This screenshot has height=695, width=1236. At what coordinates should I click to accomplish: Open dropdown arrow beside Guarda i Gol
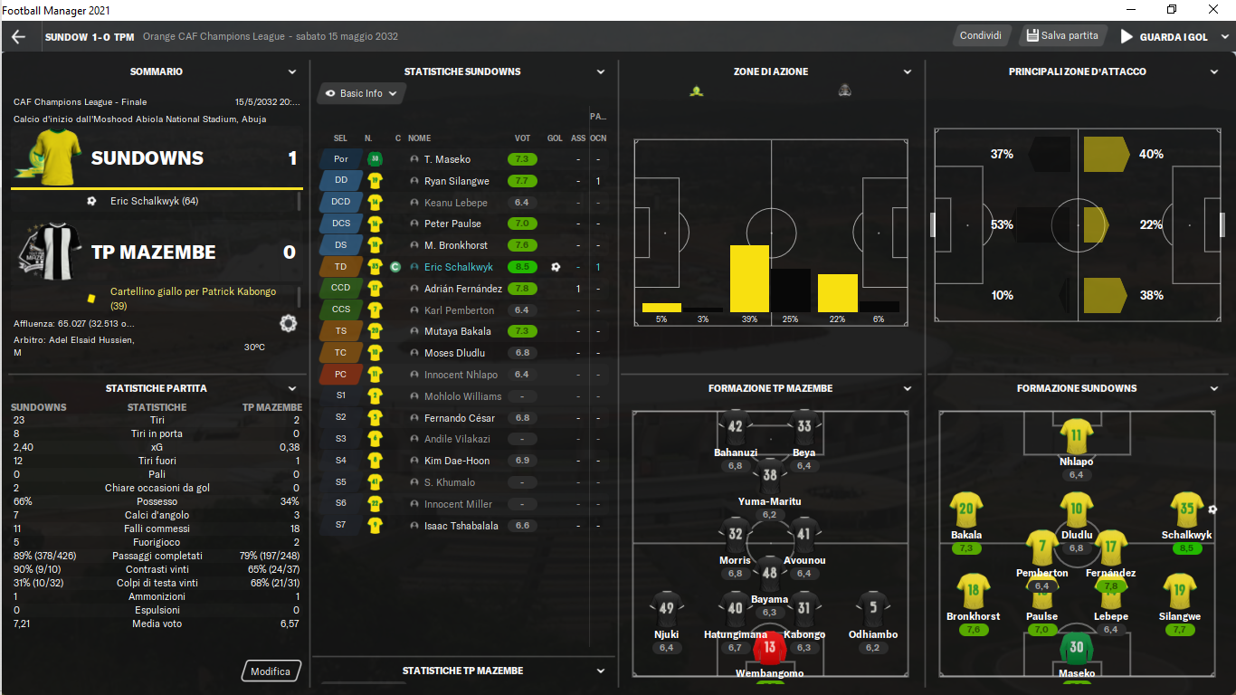pyautogui.click(x=1225, y=36)
